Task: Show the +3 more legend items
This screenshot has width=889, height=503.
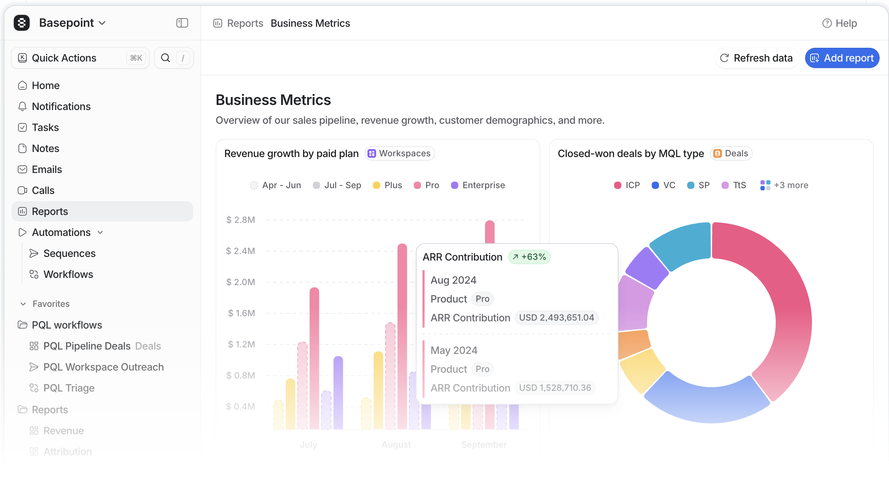Action: pyautogui.click(x=784, y=185)
